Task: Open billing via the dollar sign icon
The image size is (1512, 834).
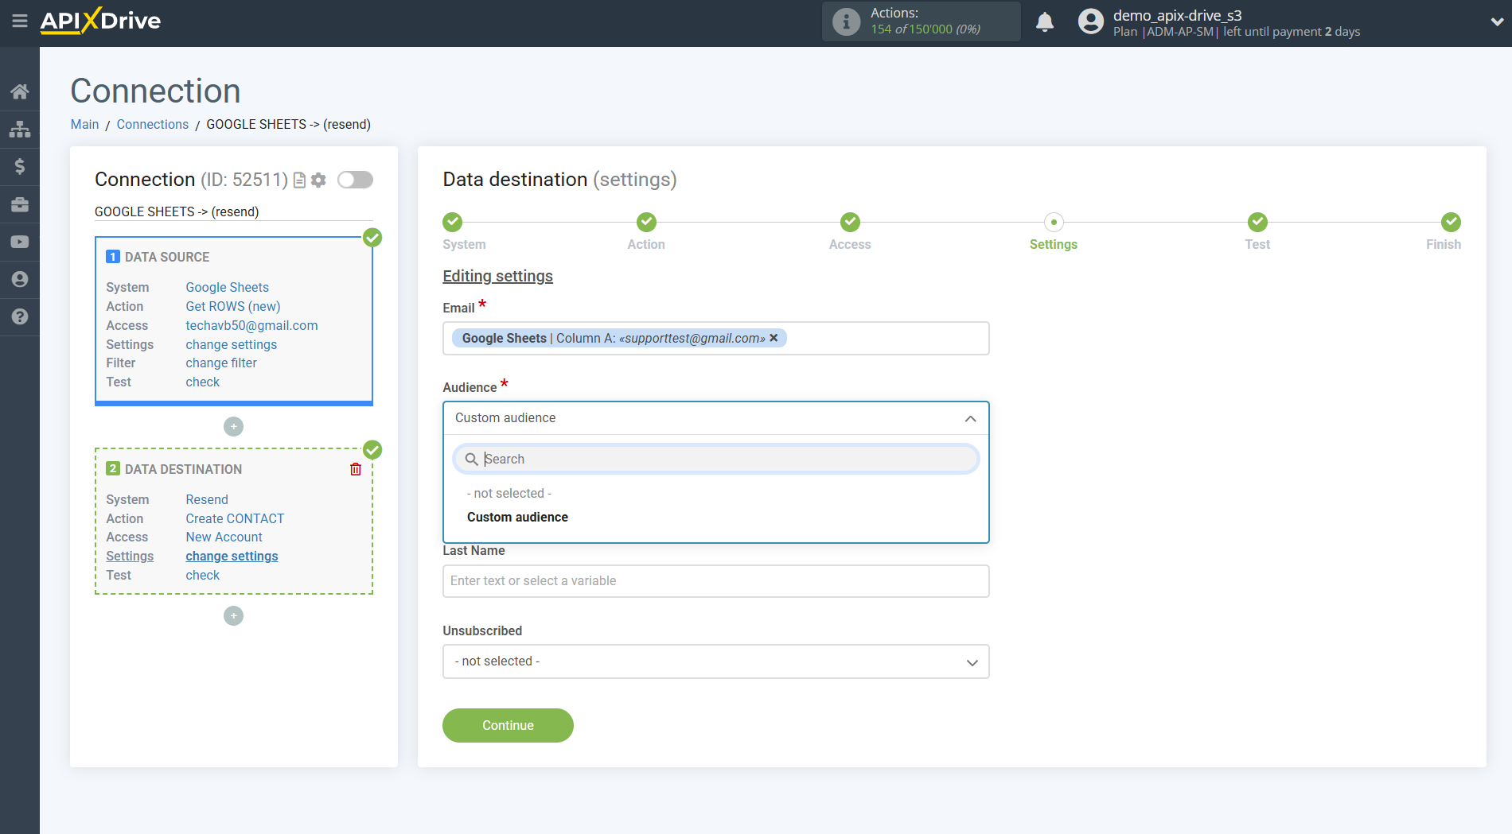Action: point(20,166)
